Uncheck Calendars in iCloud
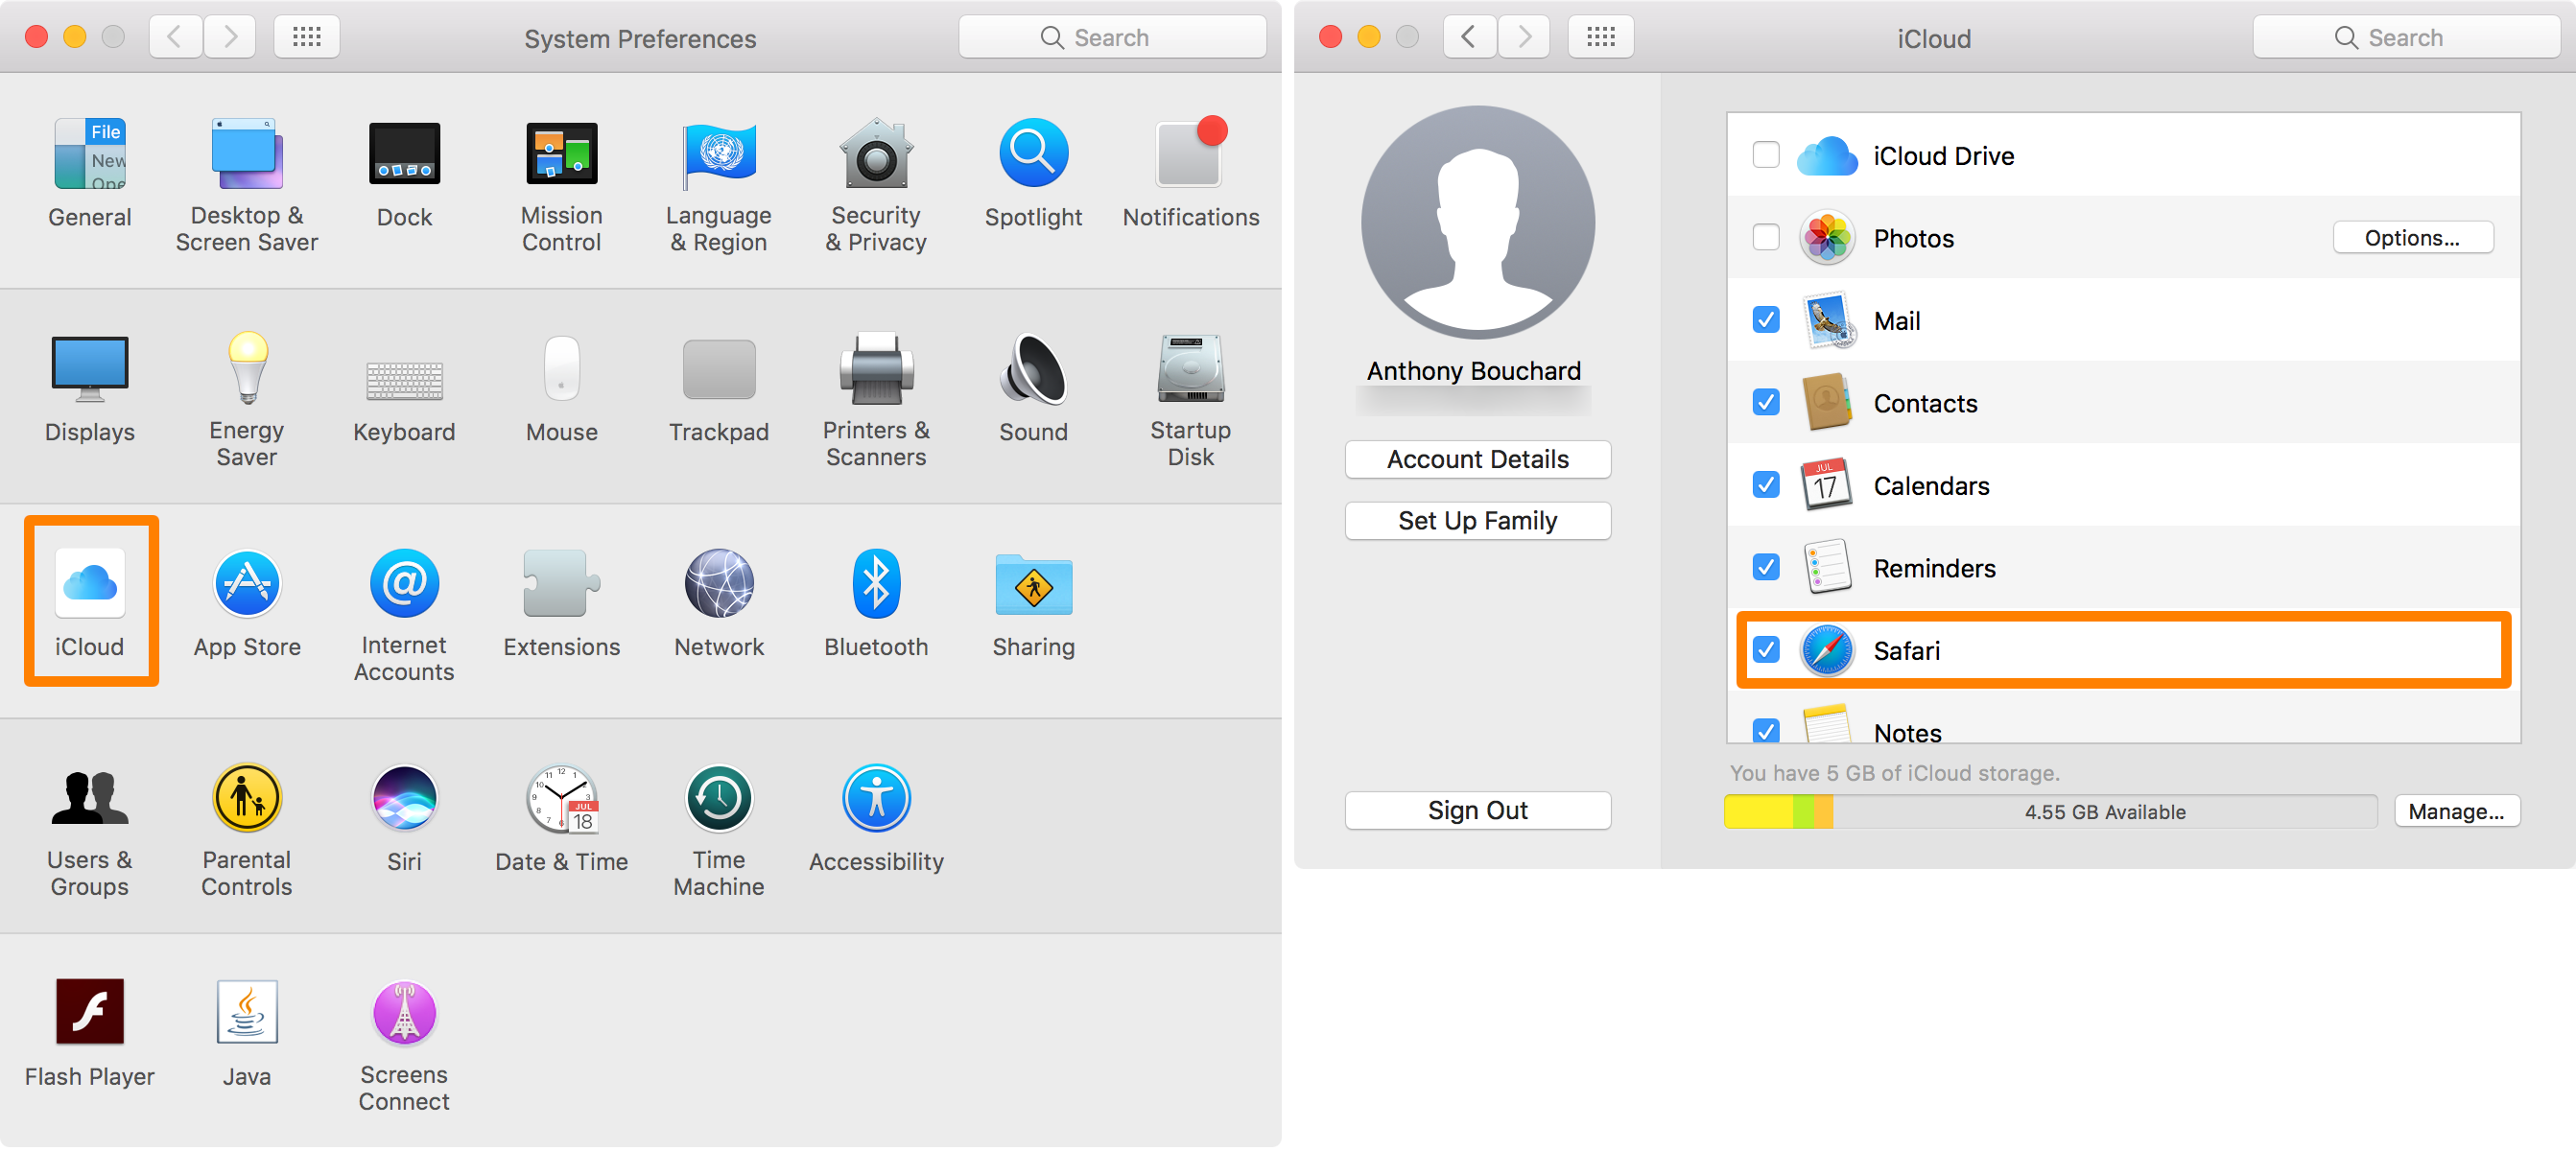Image resolution: width=2576 pixels, height=1151 pixels. (1766, 486)
